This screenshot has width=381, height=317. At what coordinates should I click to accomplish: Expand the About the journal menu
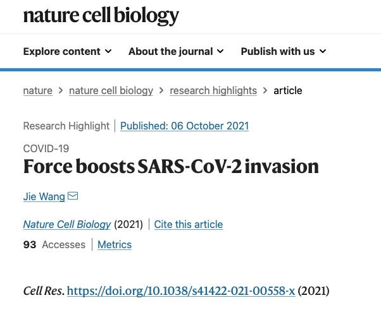point(176,51)
